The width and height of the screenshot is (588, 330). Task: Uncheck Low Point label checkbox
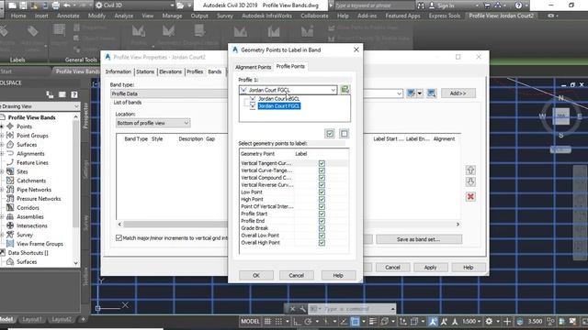point(322,192)
